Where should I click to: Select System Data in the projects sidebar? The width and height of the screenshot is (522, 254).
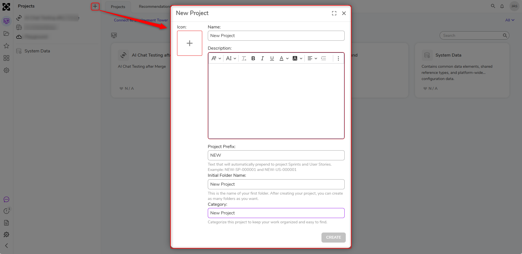point(37,51)
